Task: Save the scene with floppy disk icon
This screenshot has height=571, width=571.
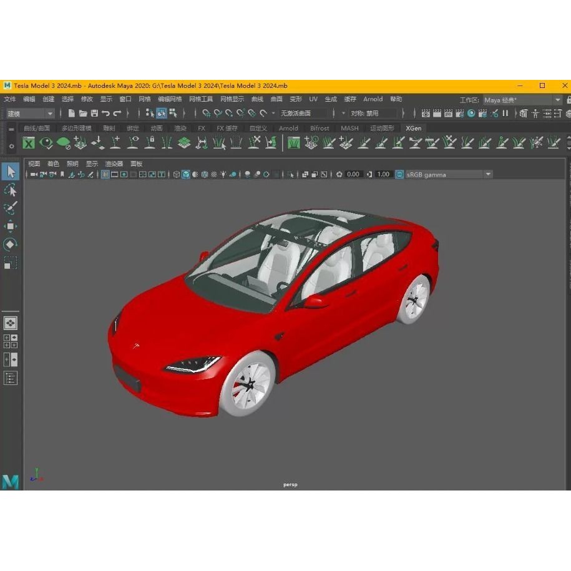Action: pyautogui.click(x=94, y=113)
